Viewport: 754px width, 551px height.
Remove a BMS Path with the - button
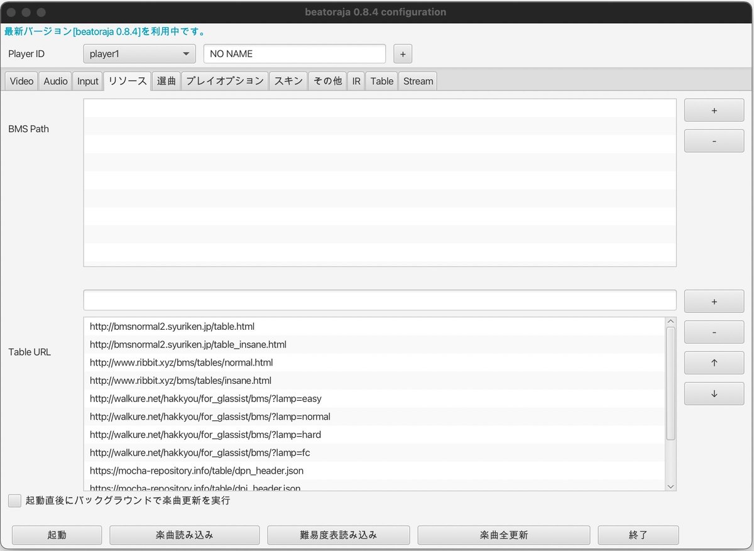pos(714,141)
